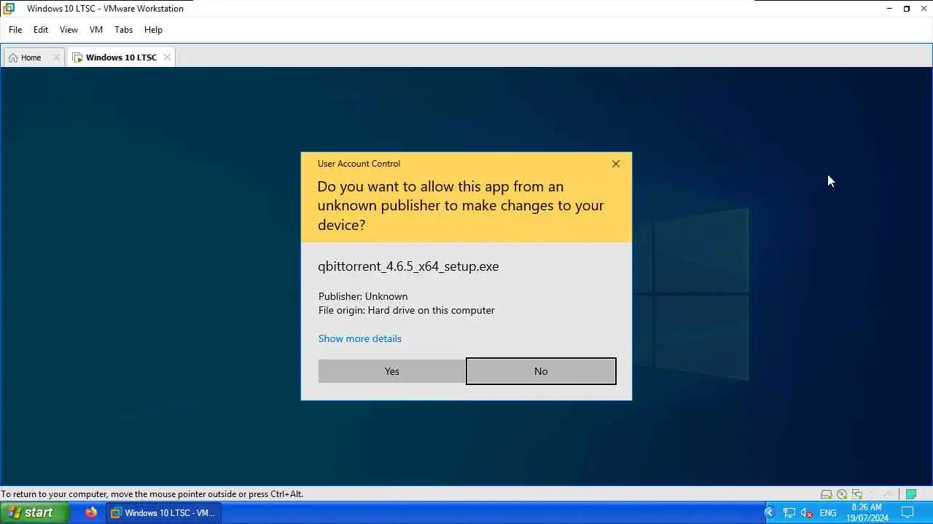Image resolution: width=933 pixels, height=524 pixels.
Task: Click the VM running icon on the Windows 10 LTSC tab
Action: (x=77, y=57)
